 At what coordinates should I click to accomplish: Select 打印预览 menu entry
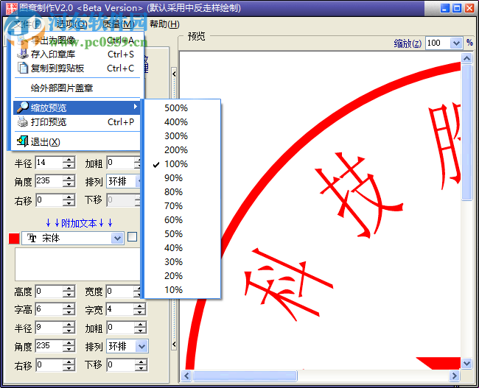click(x=77, y=121)
